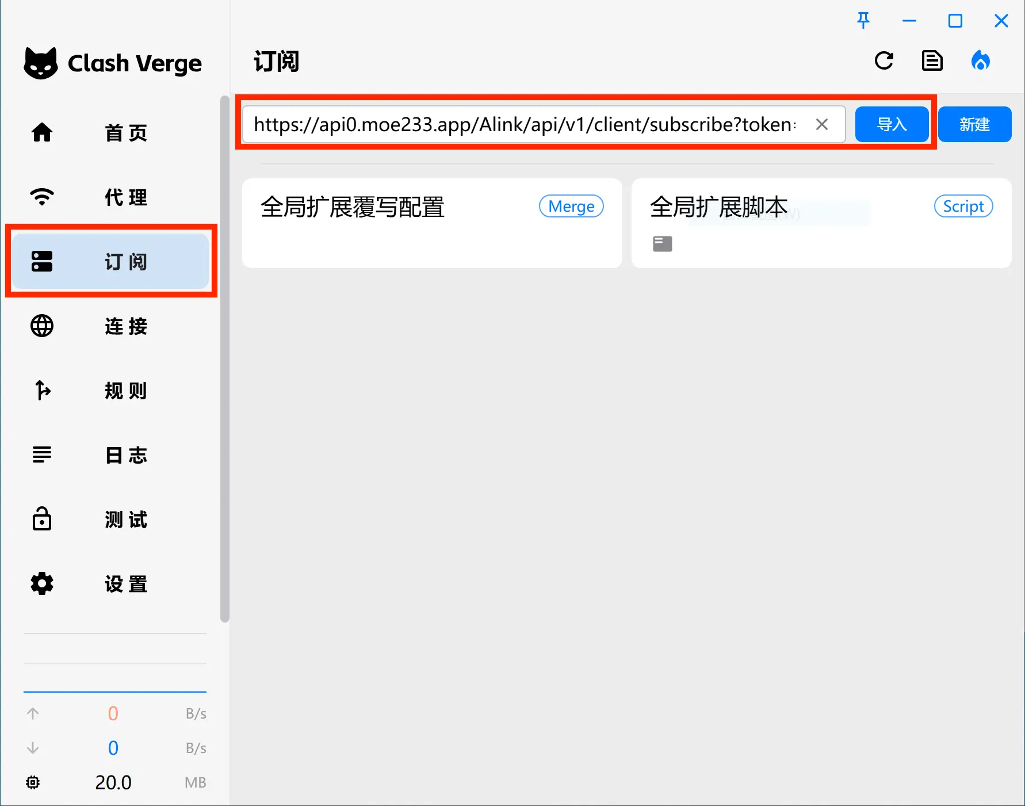Click the blue flame icon

click(980, 61)
